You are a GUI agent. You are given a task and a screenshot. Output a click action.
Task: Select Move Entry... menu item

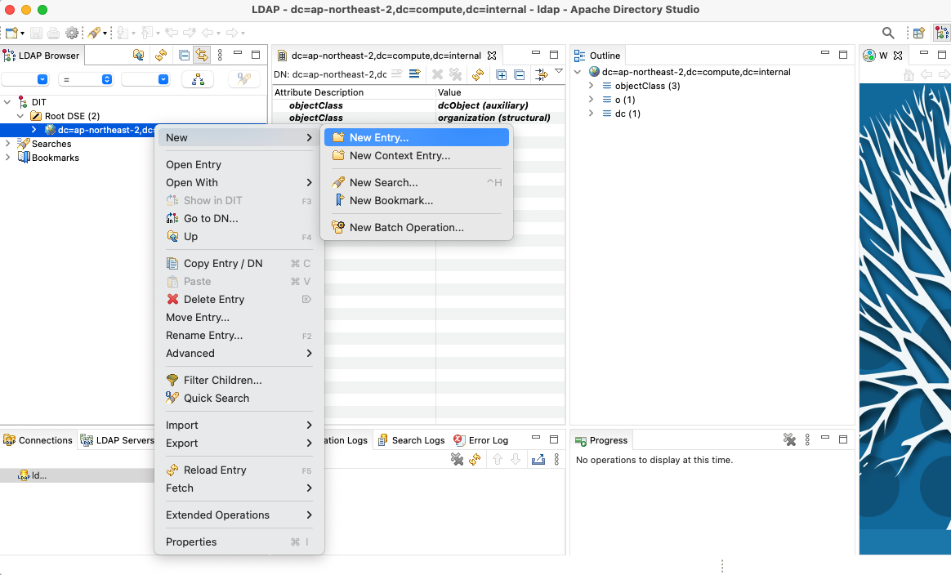coord(239,317)
